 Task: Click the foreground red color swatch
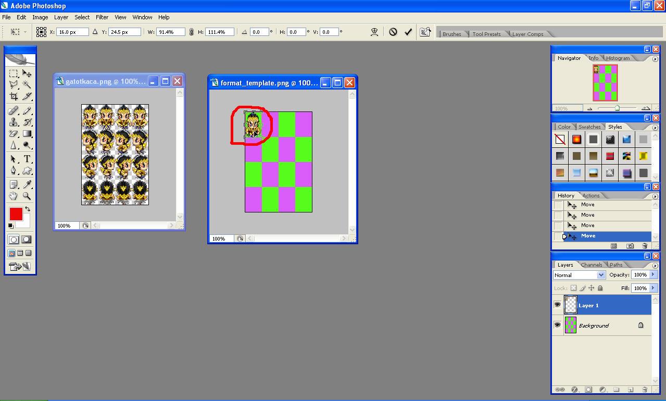[x=16, y=214]
